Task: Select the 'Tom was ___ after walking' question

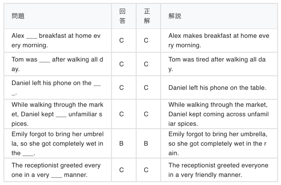Action: coord(57,64)
